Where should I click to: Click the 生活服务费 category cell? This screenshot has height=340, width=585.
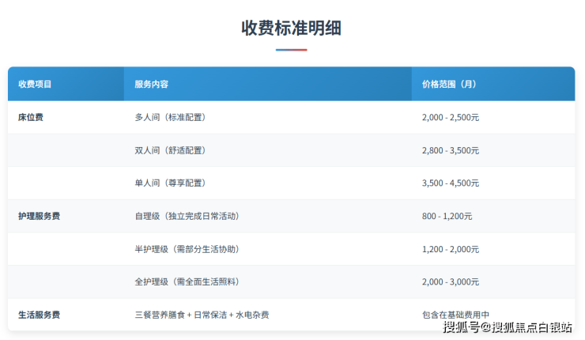coord(39,315)
